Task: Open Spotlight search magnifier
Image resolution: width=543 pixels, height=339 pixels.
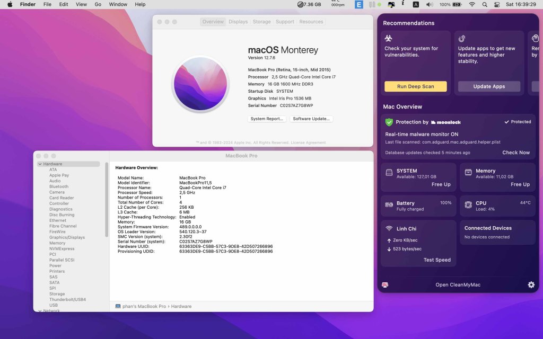Action: coord(485,4)
